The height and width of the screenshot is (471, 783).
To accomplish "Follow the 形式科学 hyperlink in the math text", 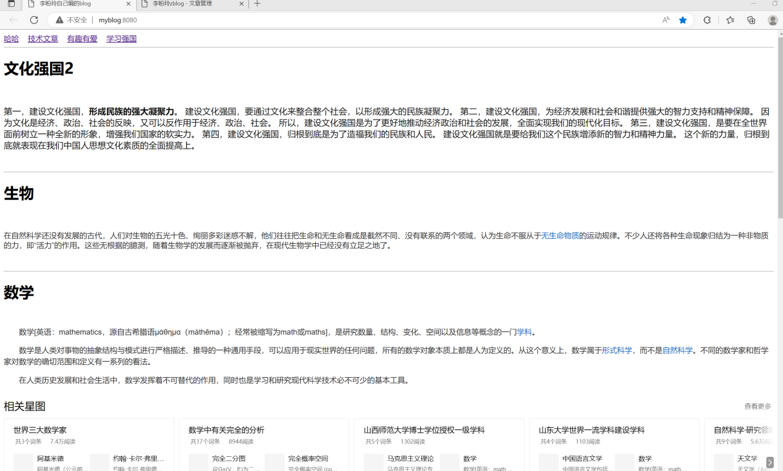I will (617, 350).
